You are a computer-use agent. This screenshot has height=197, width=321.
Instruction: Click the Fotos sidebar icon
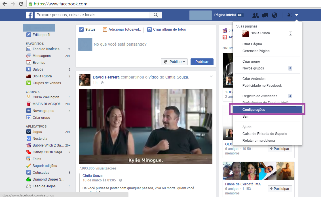pos(29,159)
